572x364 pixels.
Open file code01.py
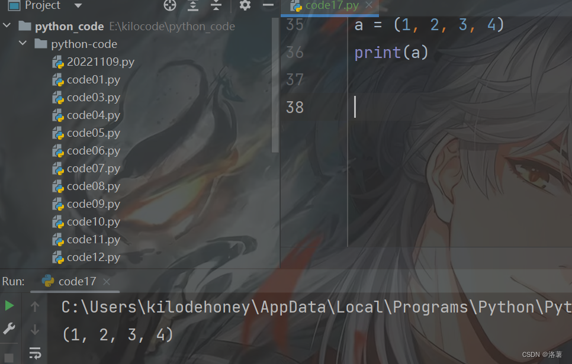pos(94,80)
